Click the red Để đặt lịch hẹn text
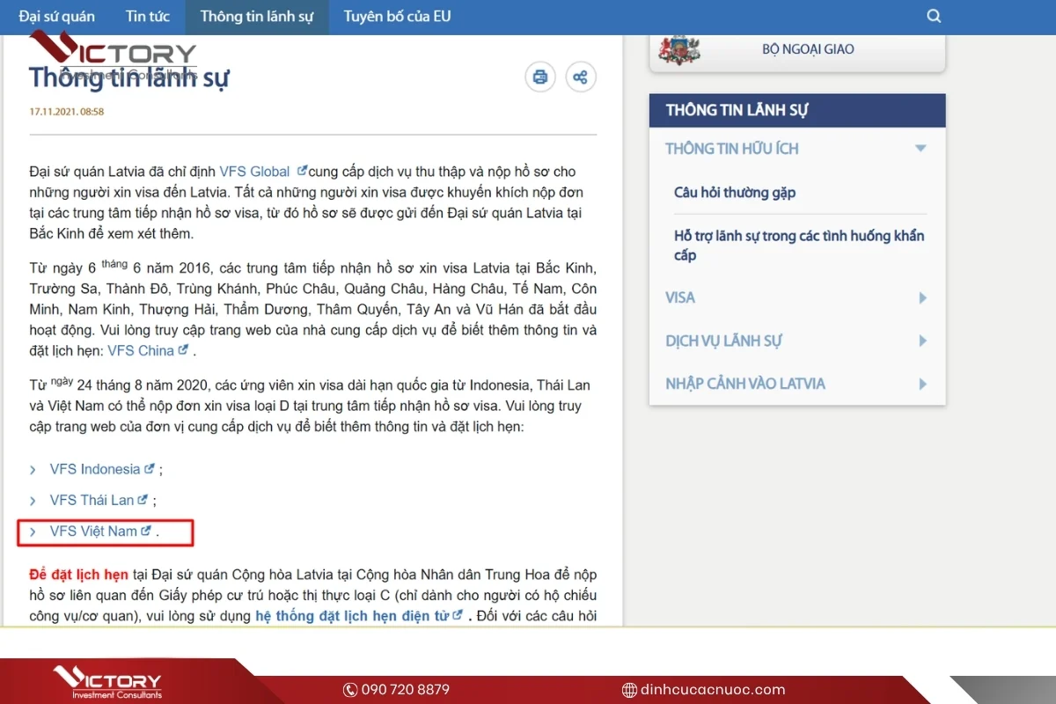 [78, 575]
